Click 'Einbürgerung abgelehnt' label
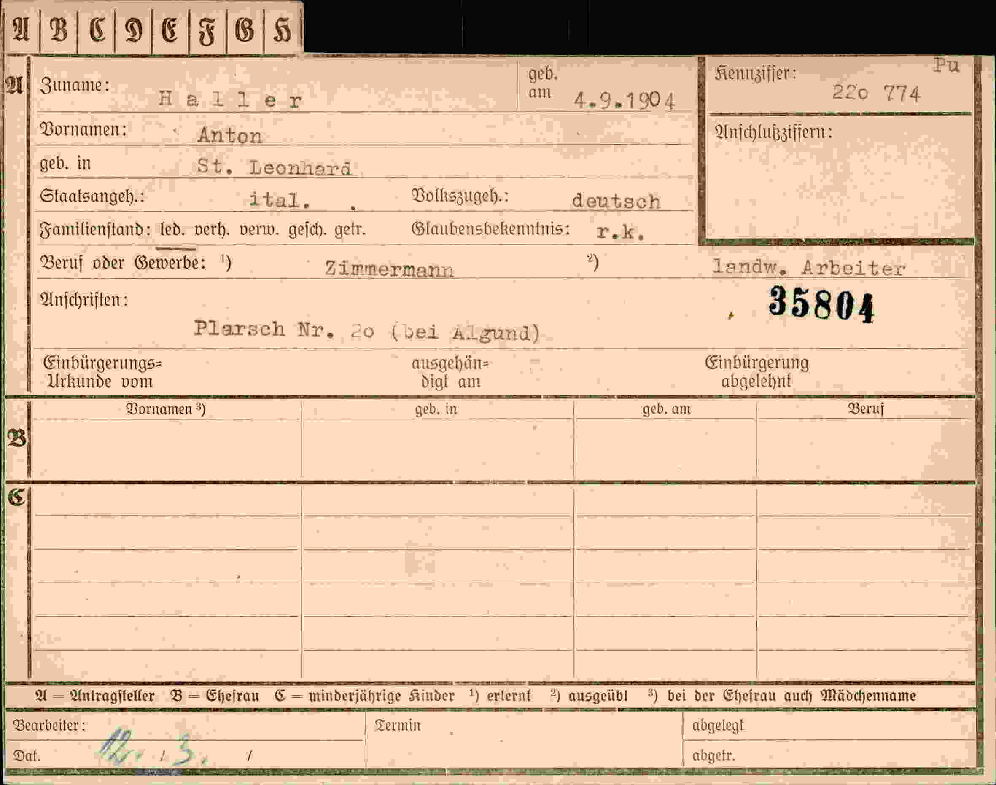This screenshot has width=996, height=785. tap(756, 372)
